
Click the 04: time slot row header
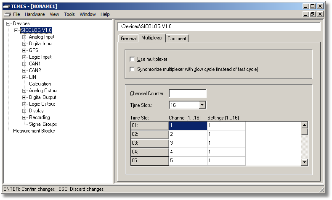point(149,152)
